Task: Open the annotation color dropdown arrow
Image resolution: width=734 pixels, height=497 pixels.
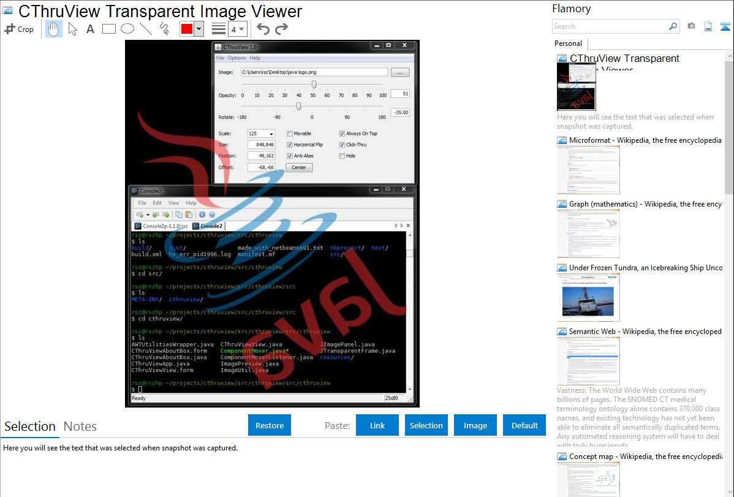Action: tap(199, 29)
